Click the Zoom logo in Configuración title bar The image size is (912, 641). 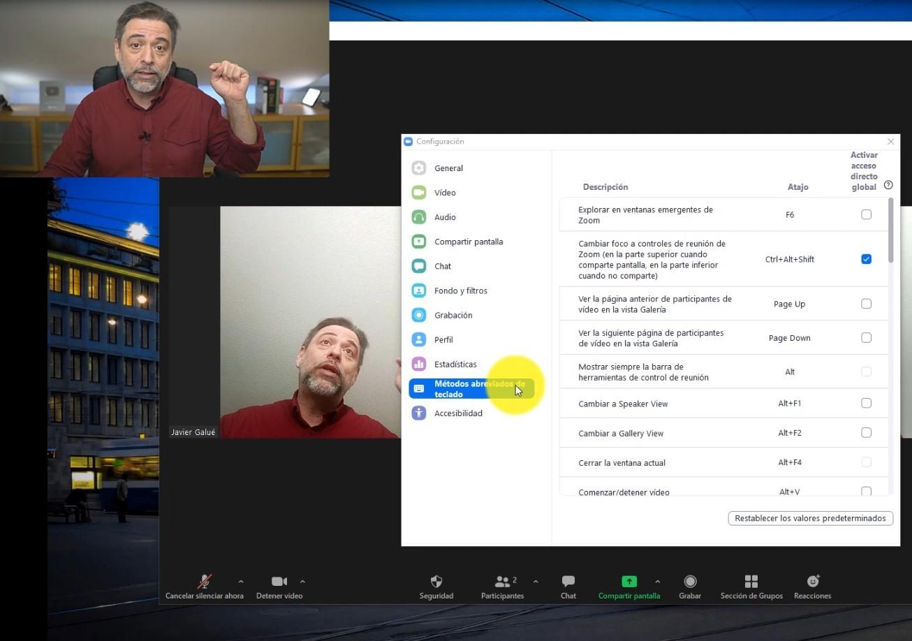click(409, 142)
